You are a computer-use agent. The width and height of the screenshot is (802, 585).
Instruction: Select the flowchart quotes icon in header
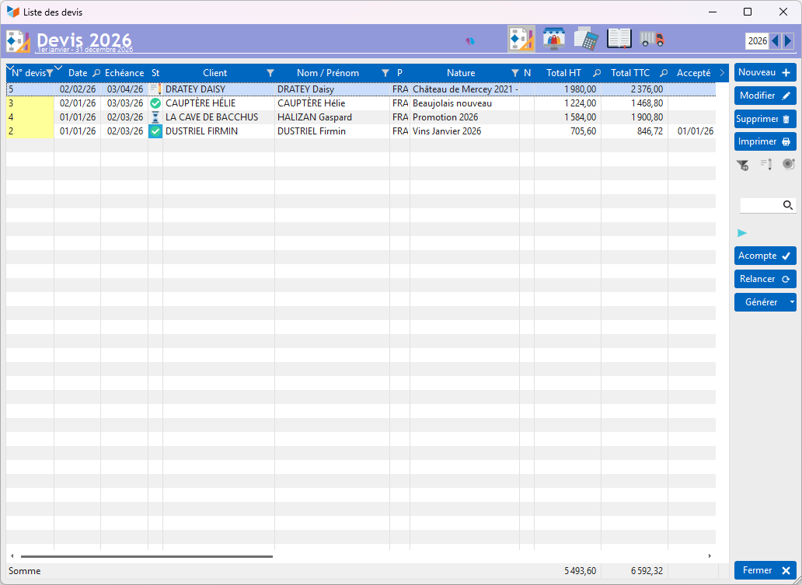tap(521, 39)
